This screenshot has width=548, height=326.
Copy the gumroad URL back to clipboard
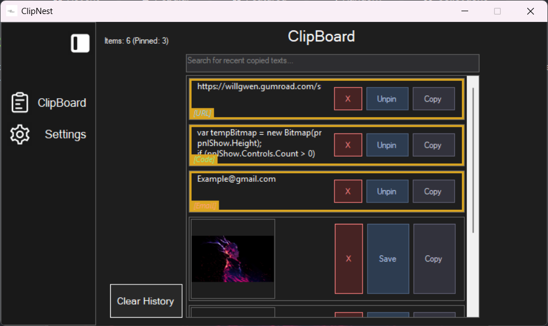tap(433, 98)
